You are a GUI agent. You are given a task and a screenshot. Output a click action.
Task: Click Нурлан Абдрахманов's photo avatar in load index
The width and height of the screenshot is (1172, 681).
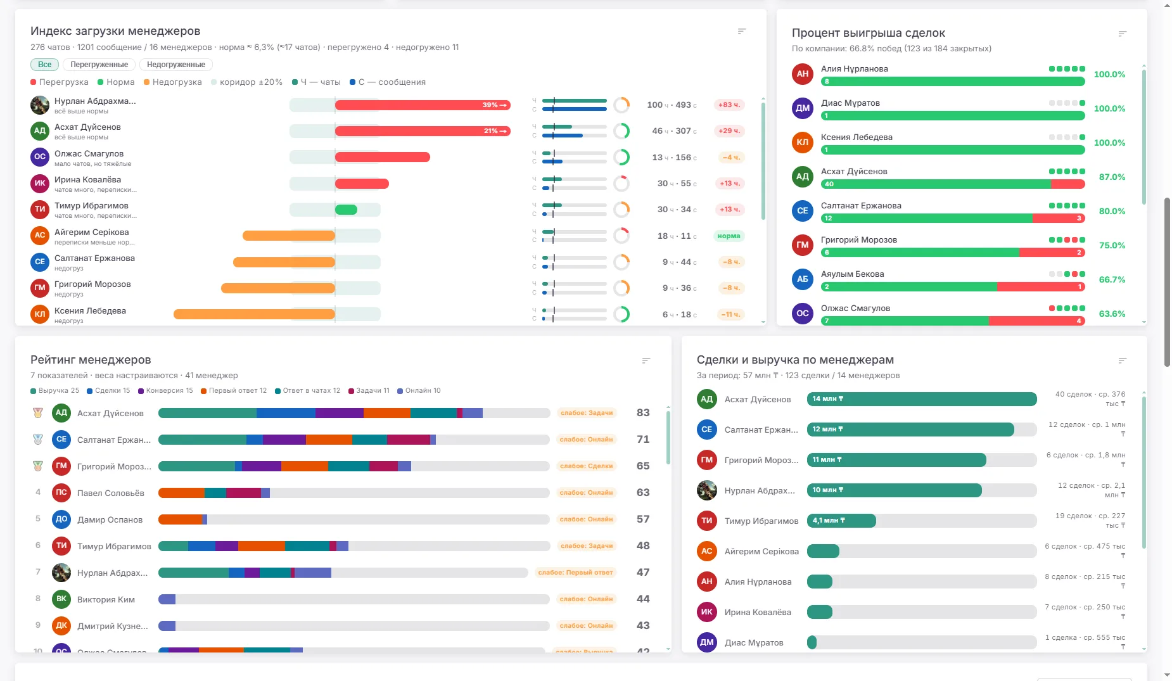(x=40, y=105)
